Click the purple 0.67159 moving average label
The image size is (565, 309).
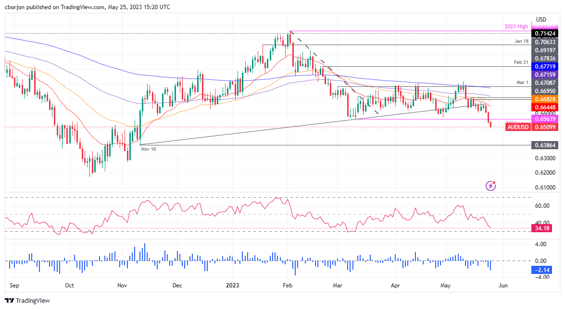coord(544,74)
